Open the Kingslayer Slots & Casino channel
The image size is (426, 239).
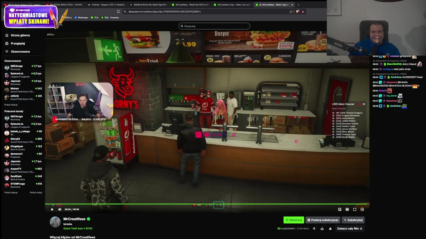coord(23,148)
